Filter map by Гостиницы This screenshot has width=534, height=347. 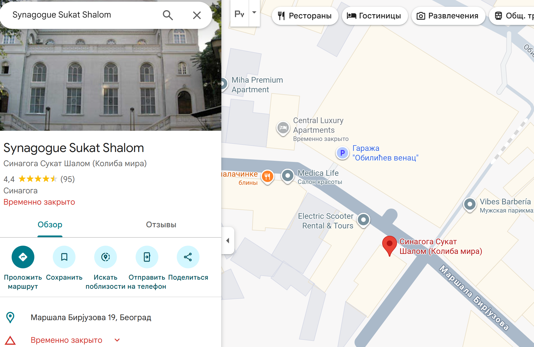coord(375,16)
